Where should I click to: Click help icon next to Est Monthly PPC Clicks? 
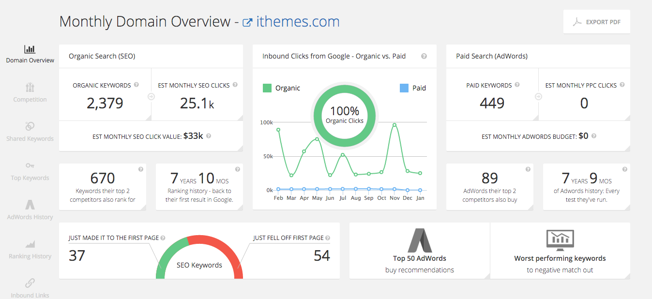pos(622,85)
